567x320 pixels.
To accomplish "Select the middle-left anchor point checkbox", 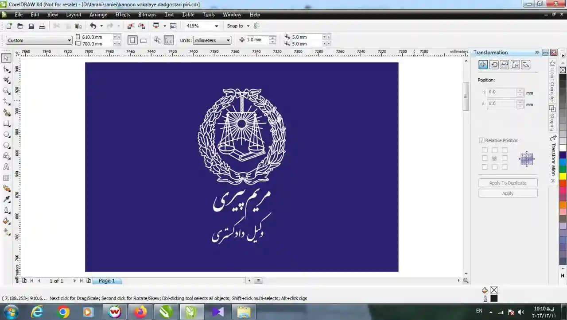I will point(485,158).
